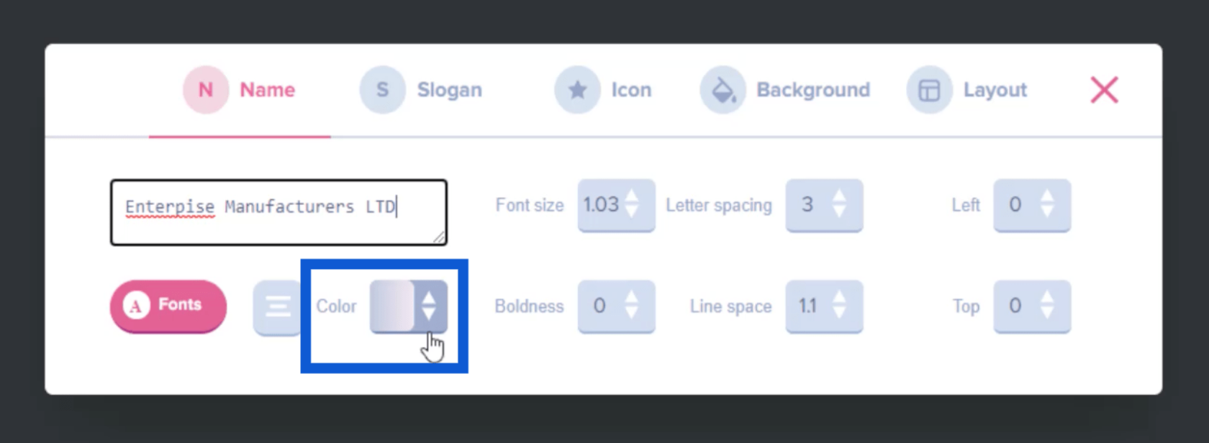The height and width of the screenshot is (443, 1209).
Task: Open the text alignment lines icon
Action: pyautogui.click(x=278, y=307)
